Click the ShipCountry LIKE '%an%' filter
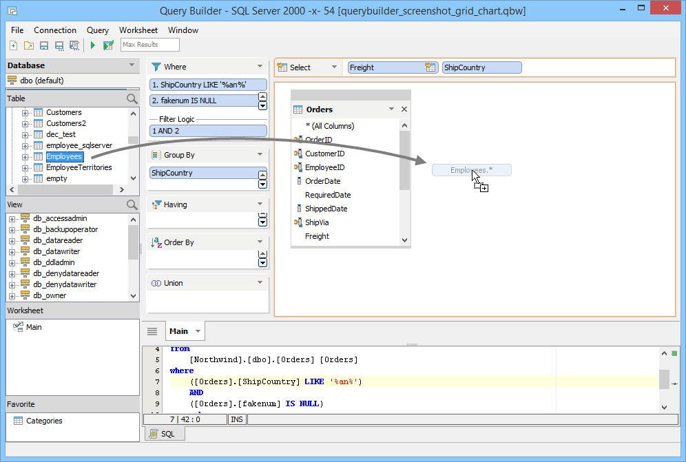The width and height of the screenshot is (686, 462). (x=208, y=85)
